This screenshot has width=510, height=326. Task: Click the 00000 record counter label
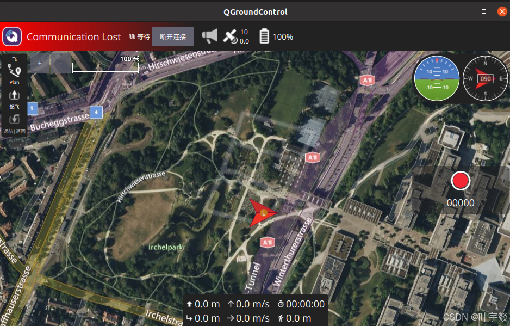[x=460, y=203]
